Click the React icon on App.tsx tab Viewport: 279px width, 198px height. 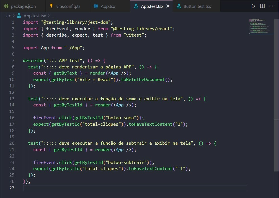click(96, 6)
